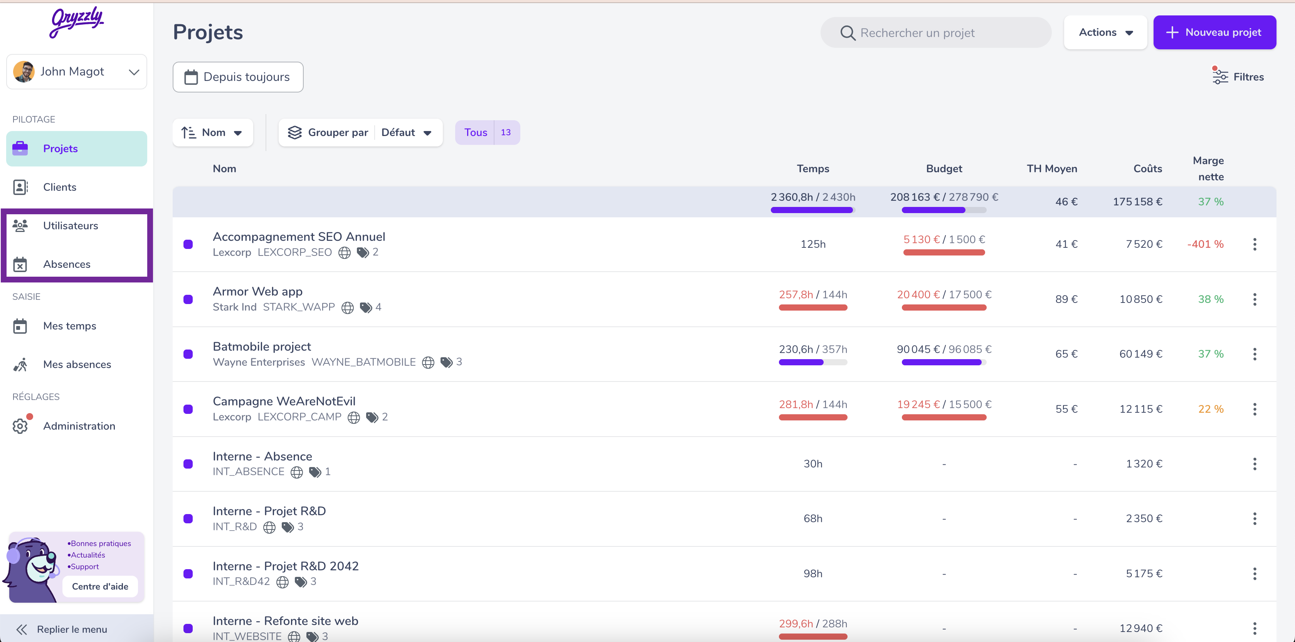1295x642 pixels.
Task: Open the Projets briefcase icon in sidebar
Action: [20, 148]
